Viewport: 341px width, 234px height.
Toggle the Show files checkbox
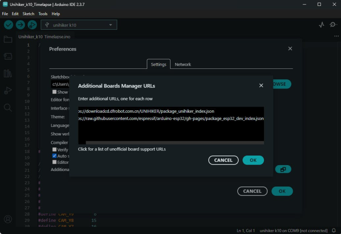coord(55,92)
